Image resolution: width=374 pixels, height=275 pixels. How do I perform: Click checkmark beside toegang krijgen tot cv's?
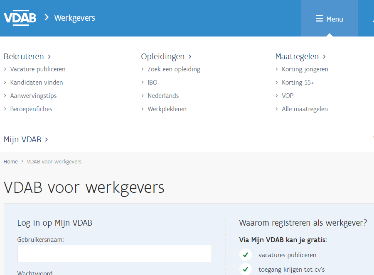tap(246, 269)
